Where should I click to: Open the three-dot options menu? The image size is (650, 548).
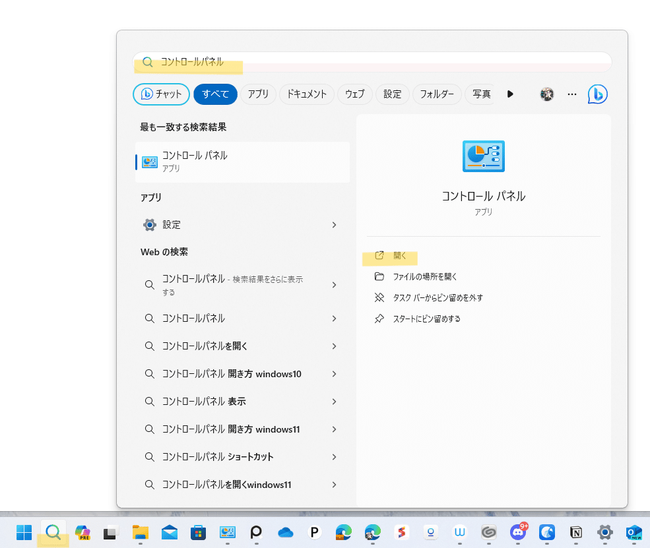coord(572,94)
